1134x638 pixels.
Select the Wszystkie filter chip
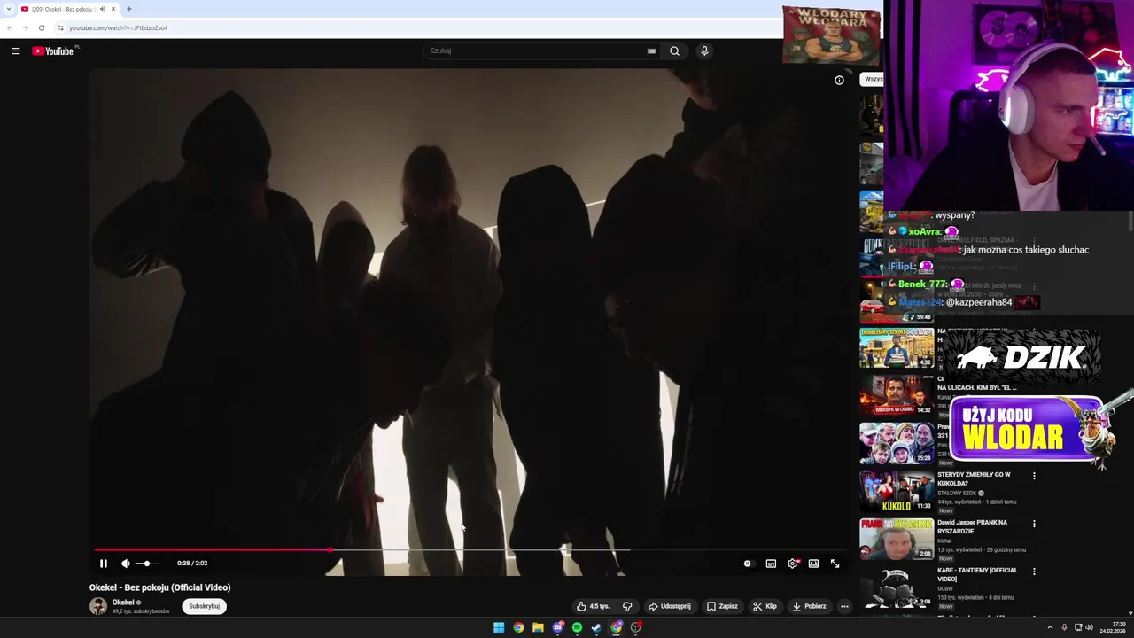point(873,79)
